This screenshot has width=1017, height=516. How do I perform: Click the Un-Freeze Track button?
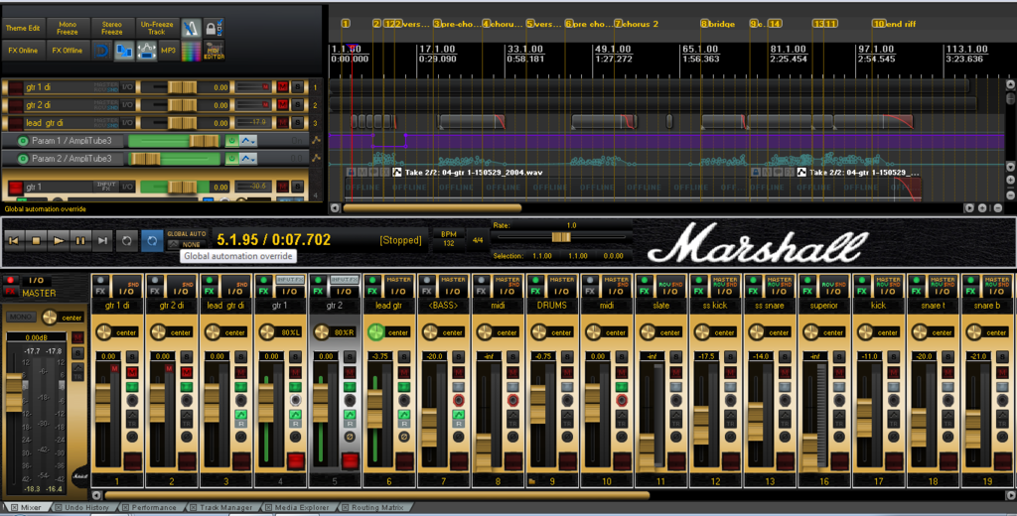pyautogui.click(x=156, y=29)
